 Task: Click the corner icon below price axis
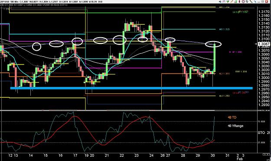click(266, 154)
